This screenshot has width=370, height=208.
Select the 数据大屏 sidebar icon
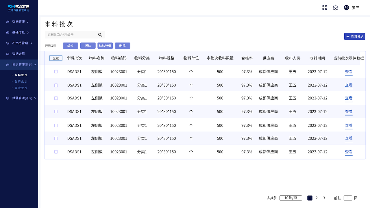[7, 54]
